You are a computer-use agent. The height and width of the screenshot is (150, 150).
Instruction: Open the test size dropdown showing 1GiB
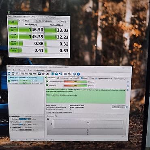[29, 21]
